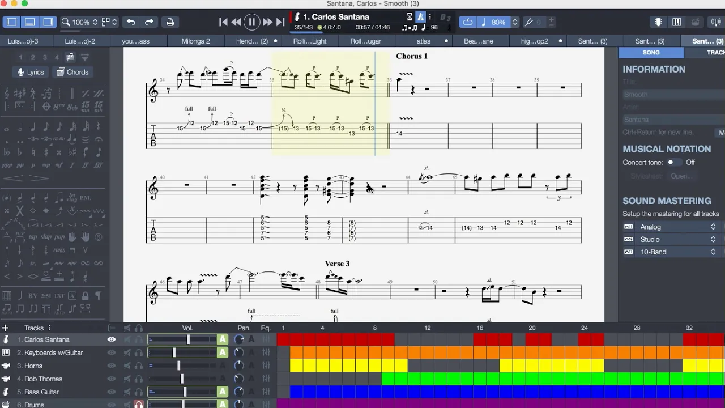The width and height of the screenshot is (725, 408).
Task: Click the tuning fork icon
Action: pyautogui.click(x=529, y=22)
